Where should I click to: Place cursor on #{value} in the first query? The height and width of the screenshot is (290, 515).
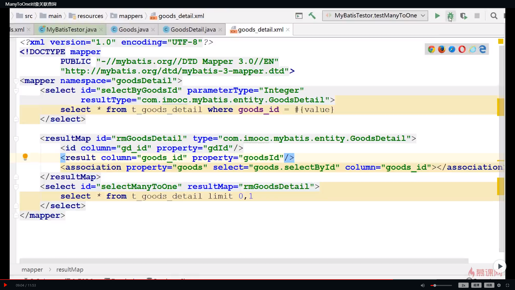tap(314, 110)
